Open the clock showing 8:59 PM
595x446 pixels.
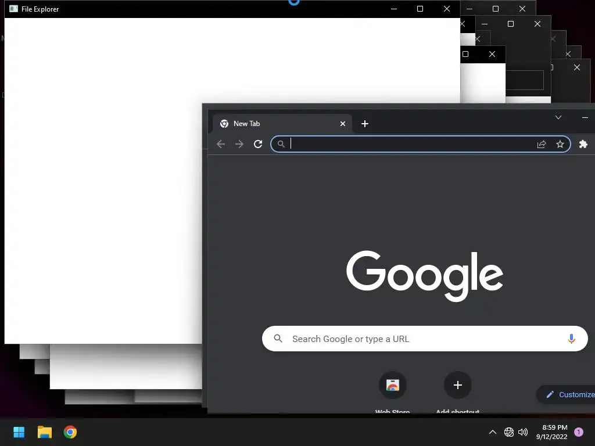552,432
